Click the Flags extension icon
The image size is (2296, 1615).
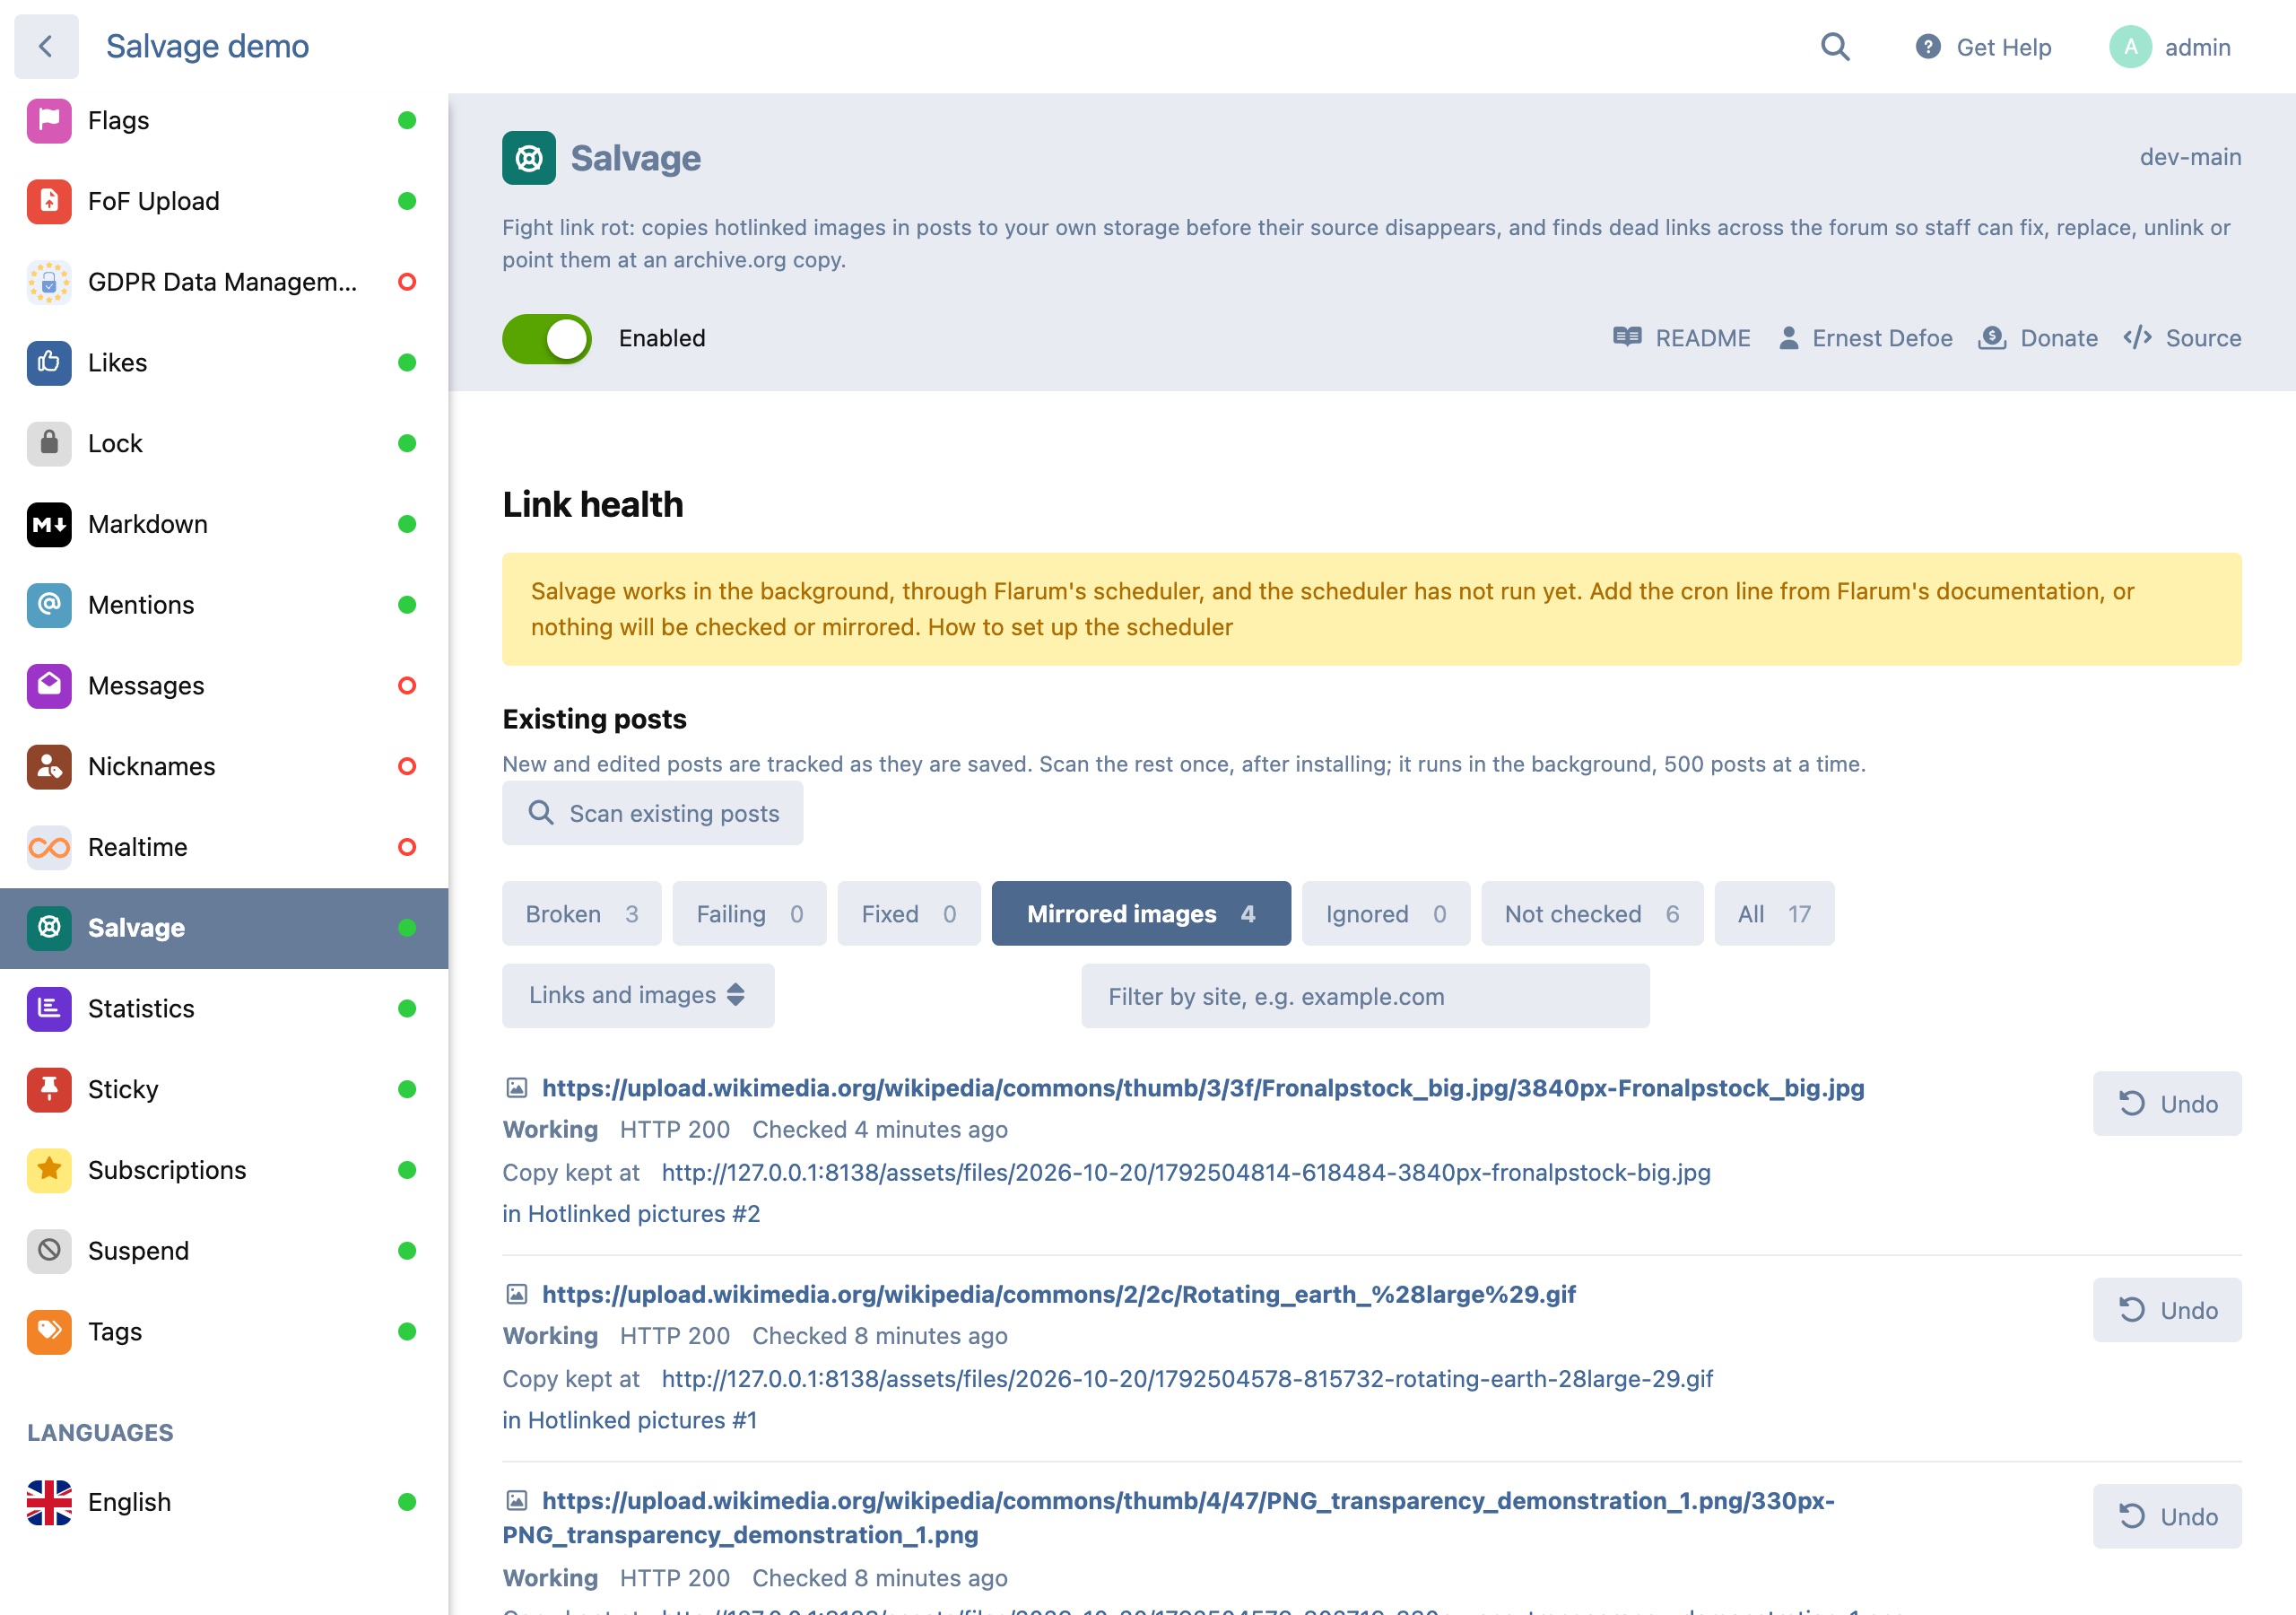49,121
